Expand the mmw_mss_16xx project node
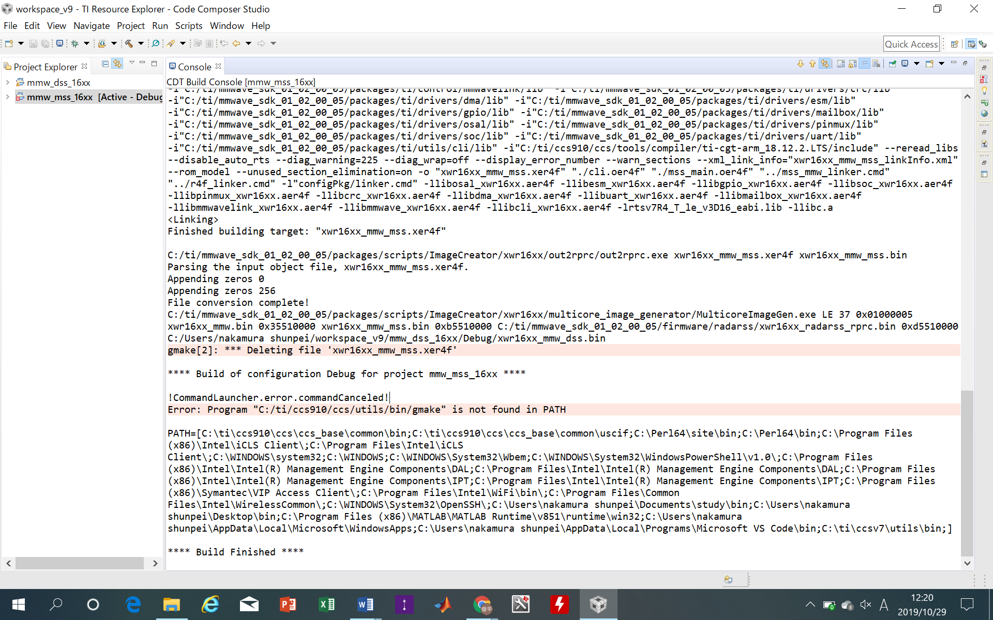The image size is (993, 620). tap(8, 97)
